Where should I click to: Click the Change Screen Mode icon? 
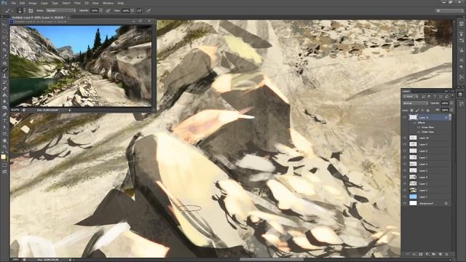[4, 172]
